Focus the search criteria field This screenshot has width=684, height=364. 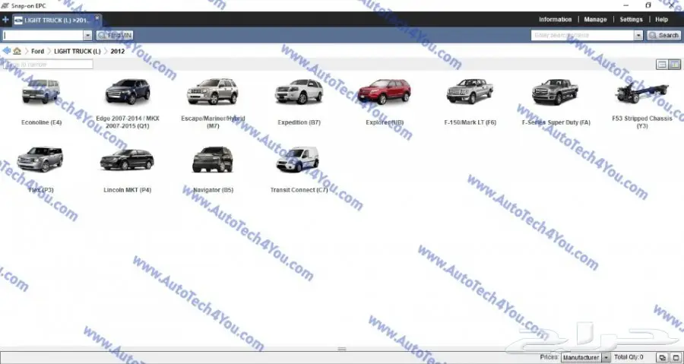pos(582,35)
